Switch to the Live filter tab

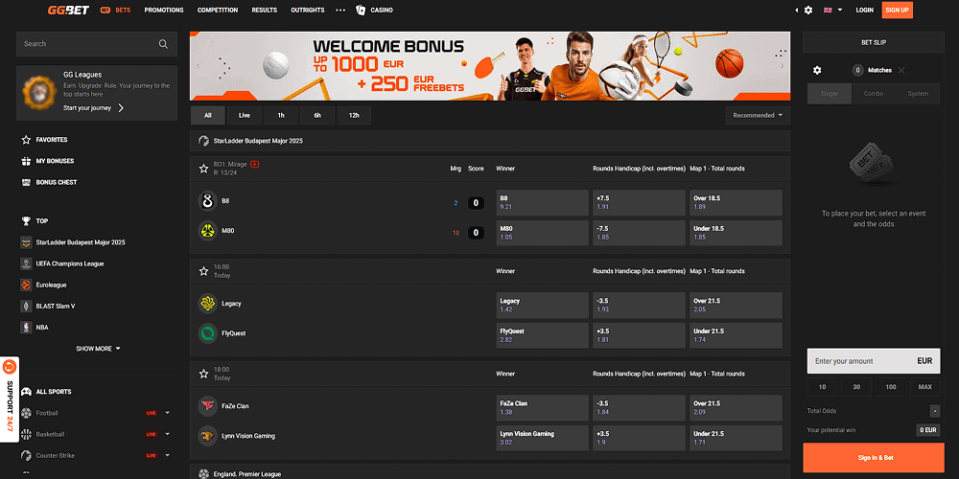[x=245, y=115]
